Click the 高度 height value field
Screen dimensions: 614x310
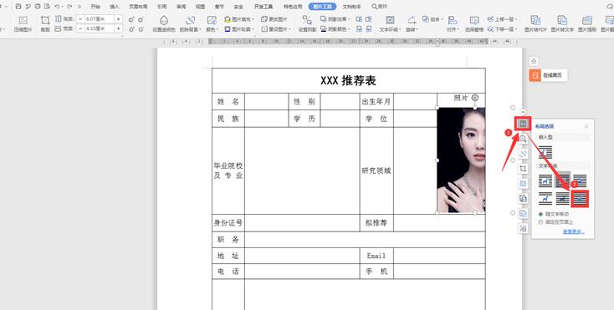point(99,18)
